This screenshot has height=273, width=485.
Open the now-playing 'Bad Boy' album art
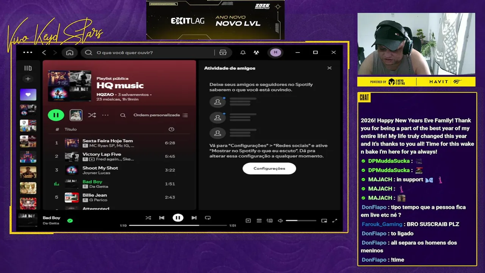pos(28,220)
